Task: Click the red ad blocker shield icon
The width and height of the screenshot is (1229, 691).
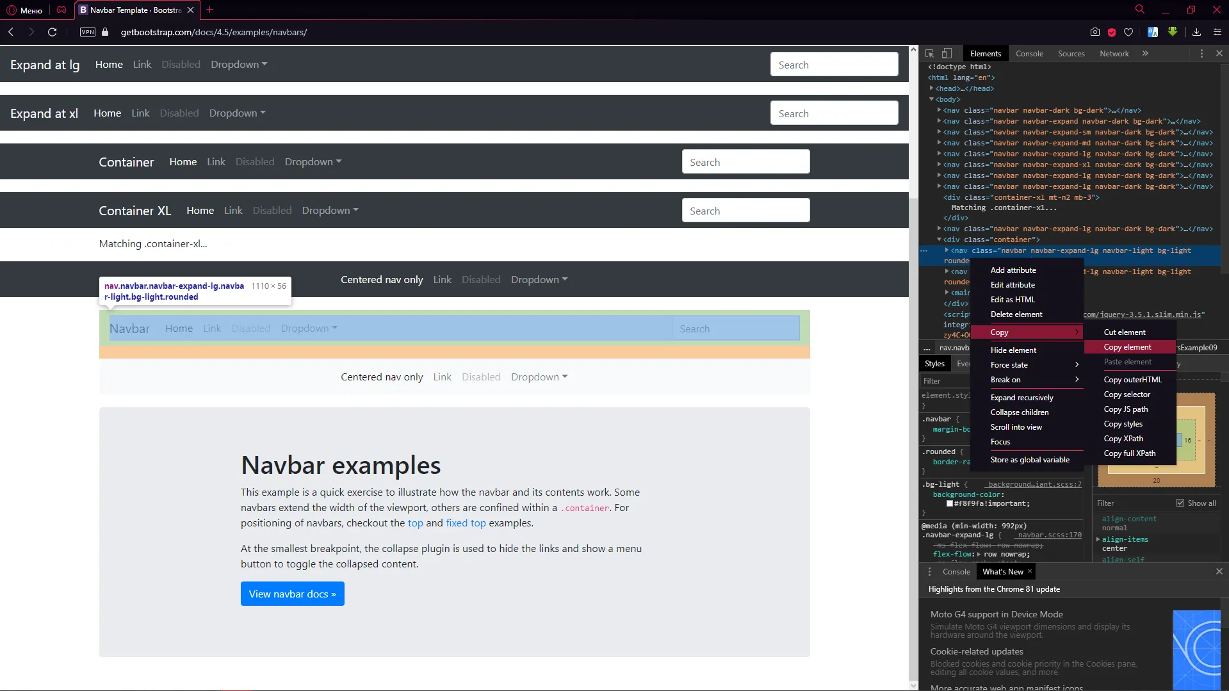Action: pyautogui.click(x=1112, y=32)
